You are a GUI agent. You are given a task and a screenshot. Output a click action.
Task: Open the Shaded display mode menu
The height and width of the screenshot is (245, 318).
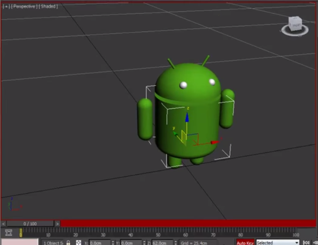click(48, 7)
